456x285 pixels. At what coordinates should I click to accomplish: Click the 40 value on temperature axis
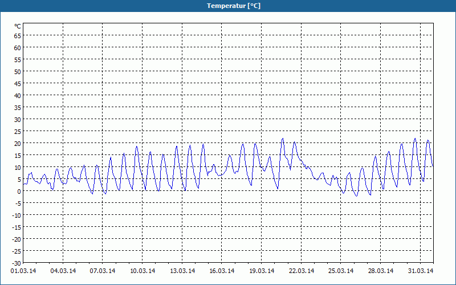18,95
